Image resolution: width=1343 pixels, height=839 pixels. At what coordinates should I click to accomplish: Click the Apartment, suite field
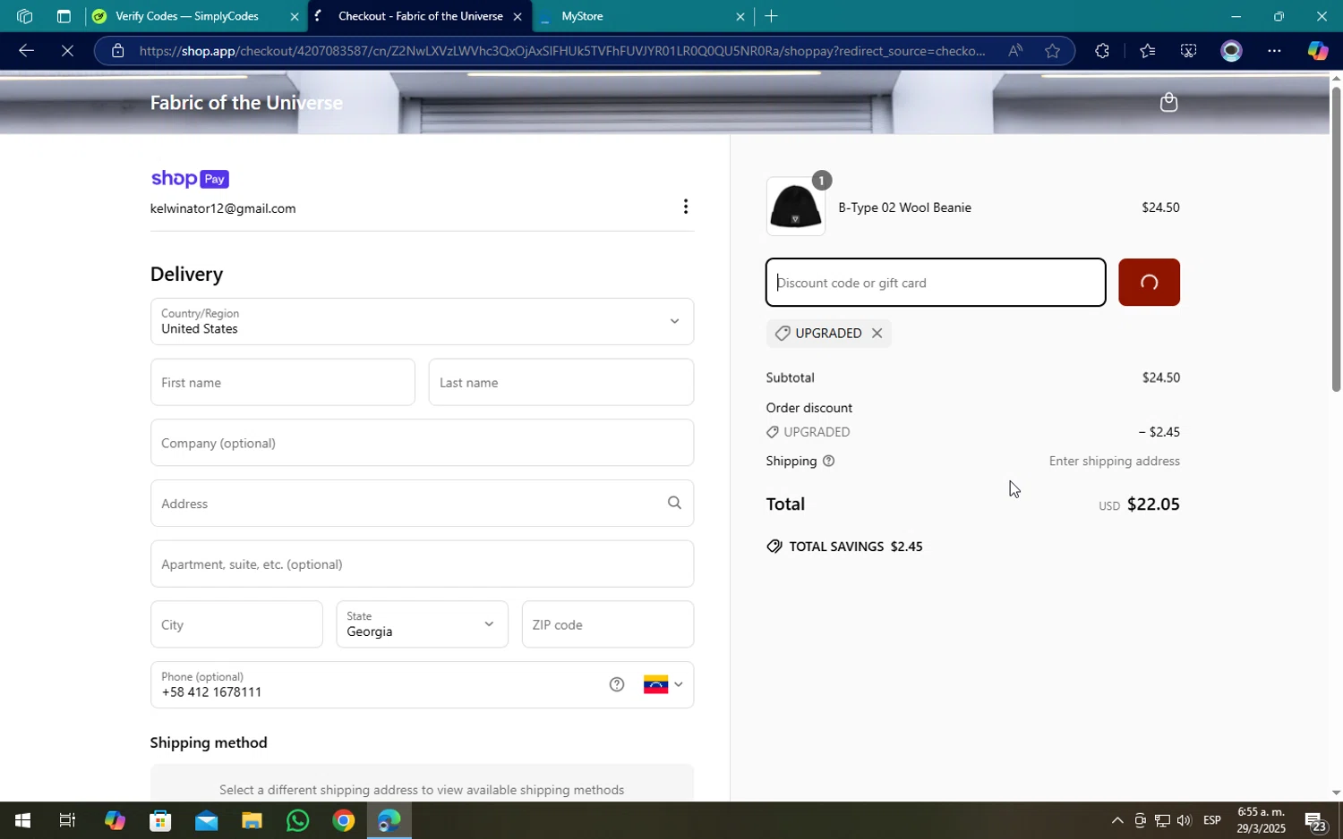[422, 564]
